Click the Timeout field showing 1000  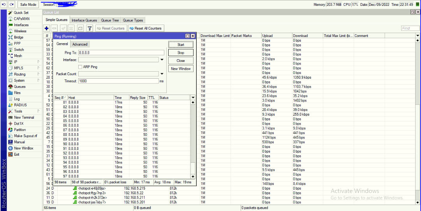118,81
